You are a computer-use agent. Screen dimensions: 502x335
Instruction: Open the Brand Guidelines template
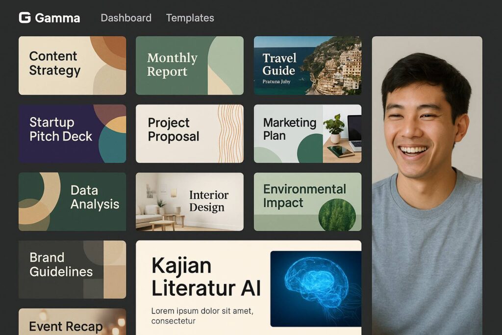pyautogui.click(x=73, y=270)
